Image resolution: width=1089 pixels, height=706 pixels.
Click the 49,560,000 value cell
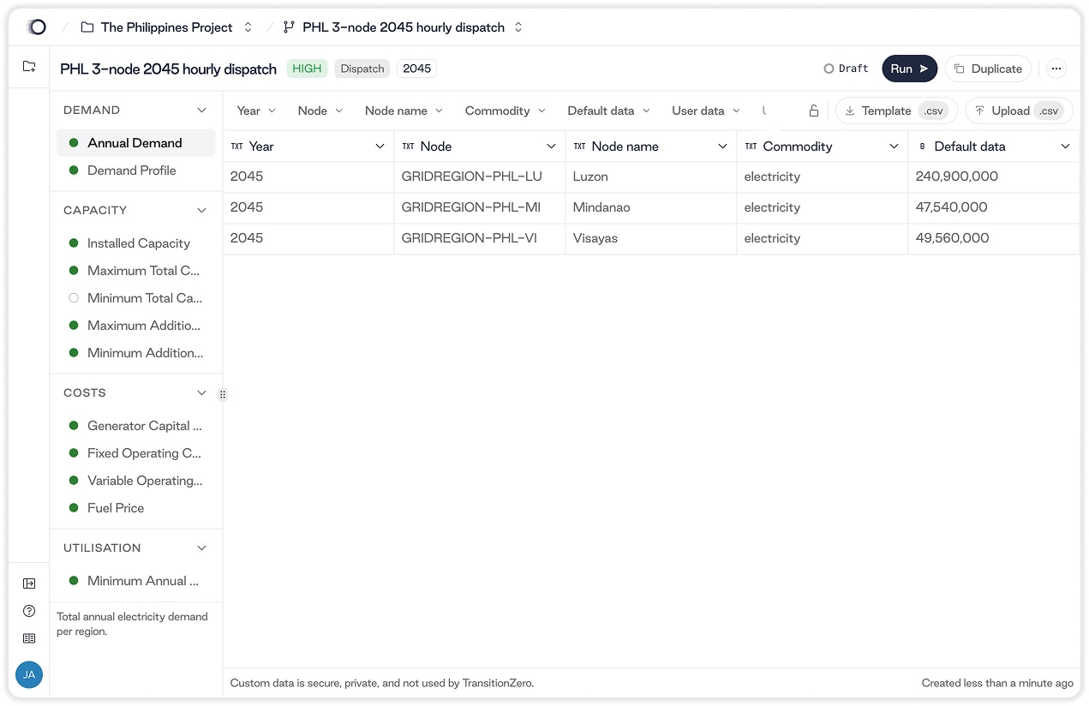[994, 238]
